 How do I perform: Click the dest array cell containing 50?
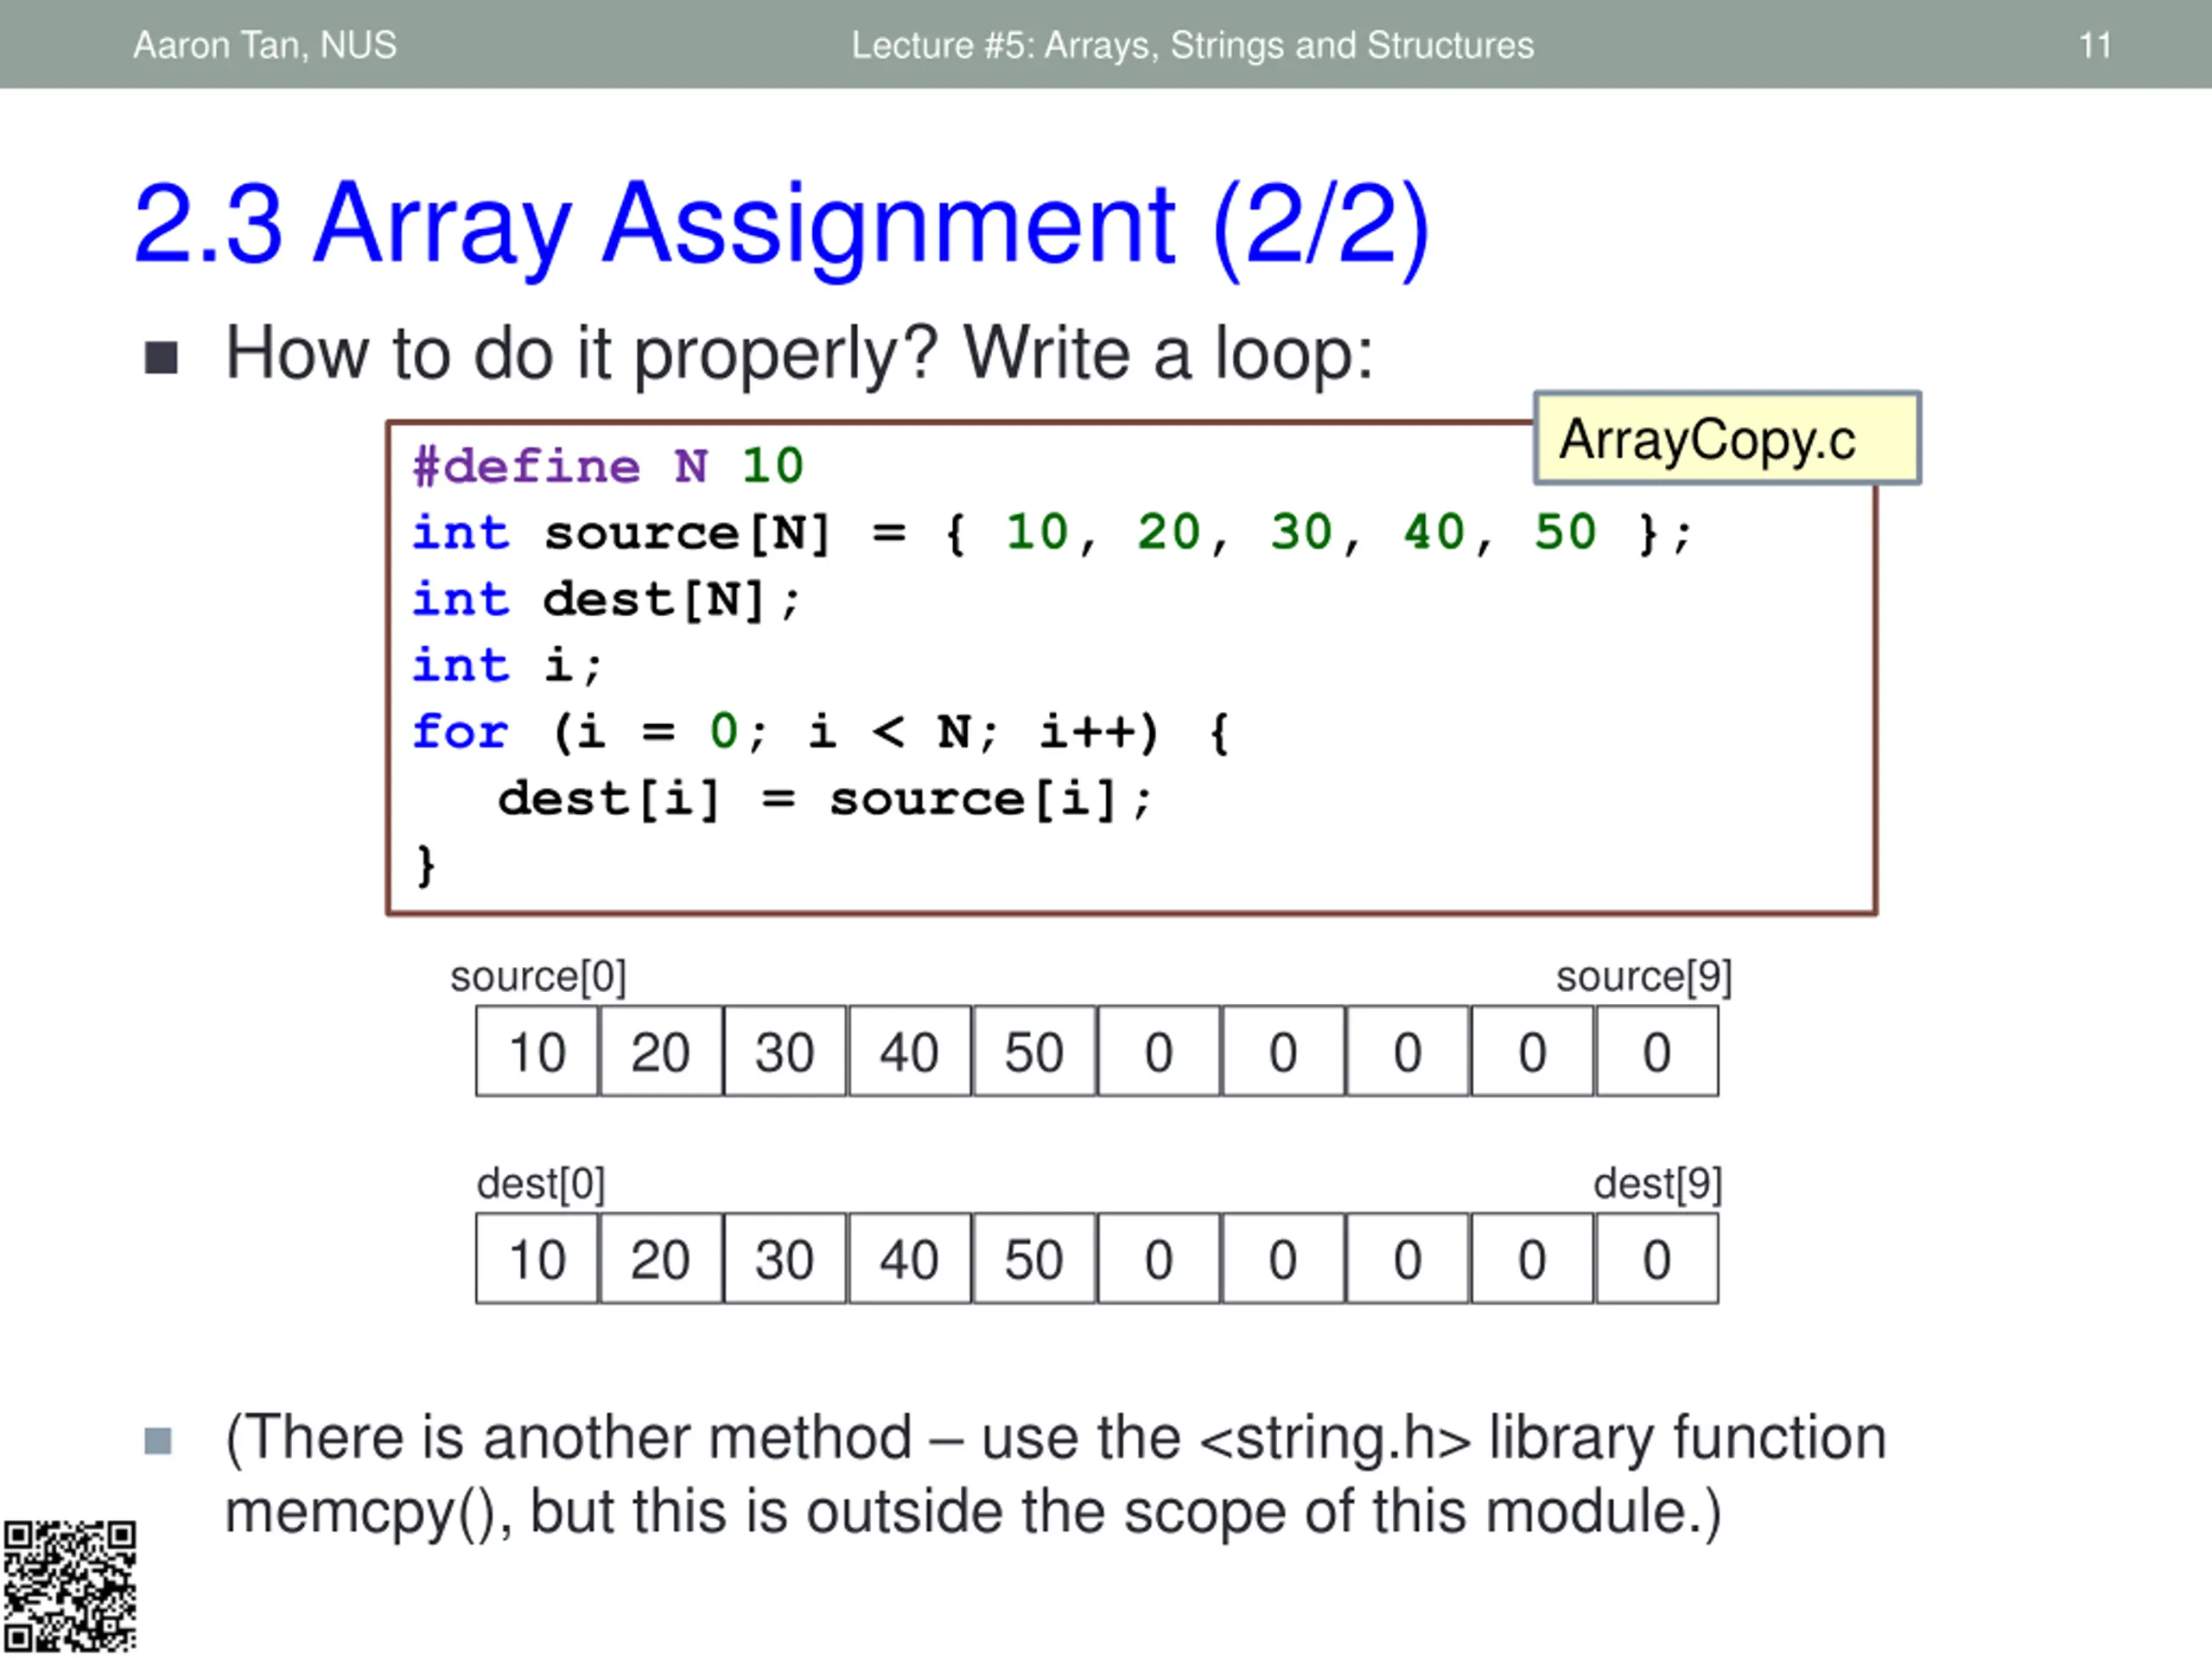(x=1034, y=1258)
